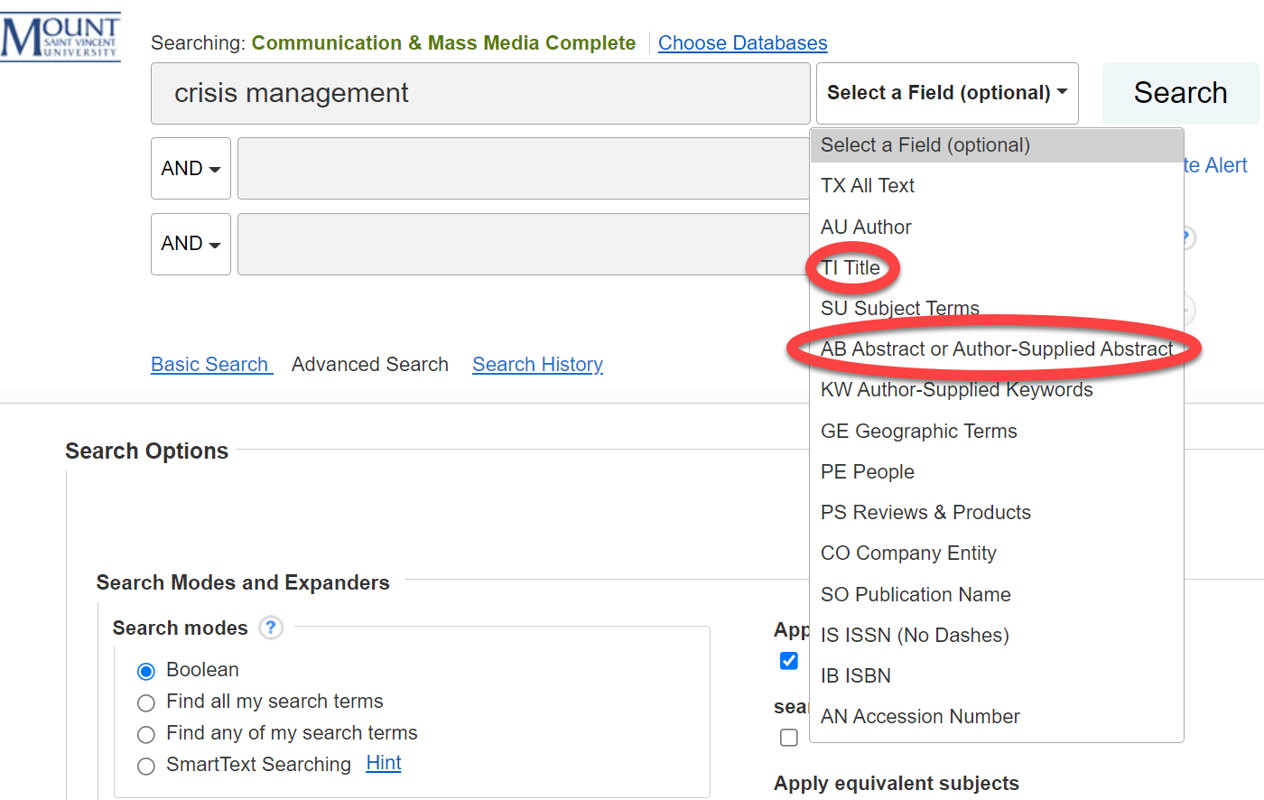
Task: Choose IB ISBN field
Action: coord(997,676)
